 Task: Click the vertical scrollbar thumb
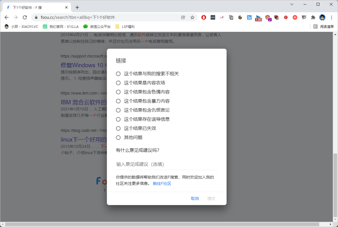(335, 185)
